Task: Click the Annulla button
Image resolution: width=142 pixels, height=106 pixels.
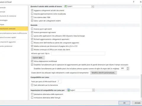Action: (137, 103)
